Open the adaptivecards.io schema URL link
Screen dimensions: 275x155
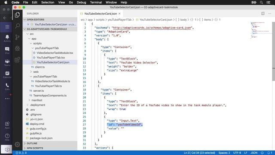point(152,28)
